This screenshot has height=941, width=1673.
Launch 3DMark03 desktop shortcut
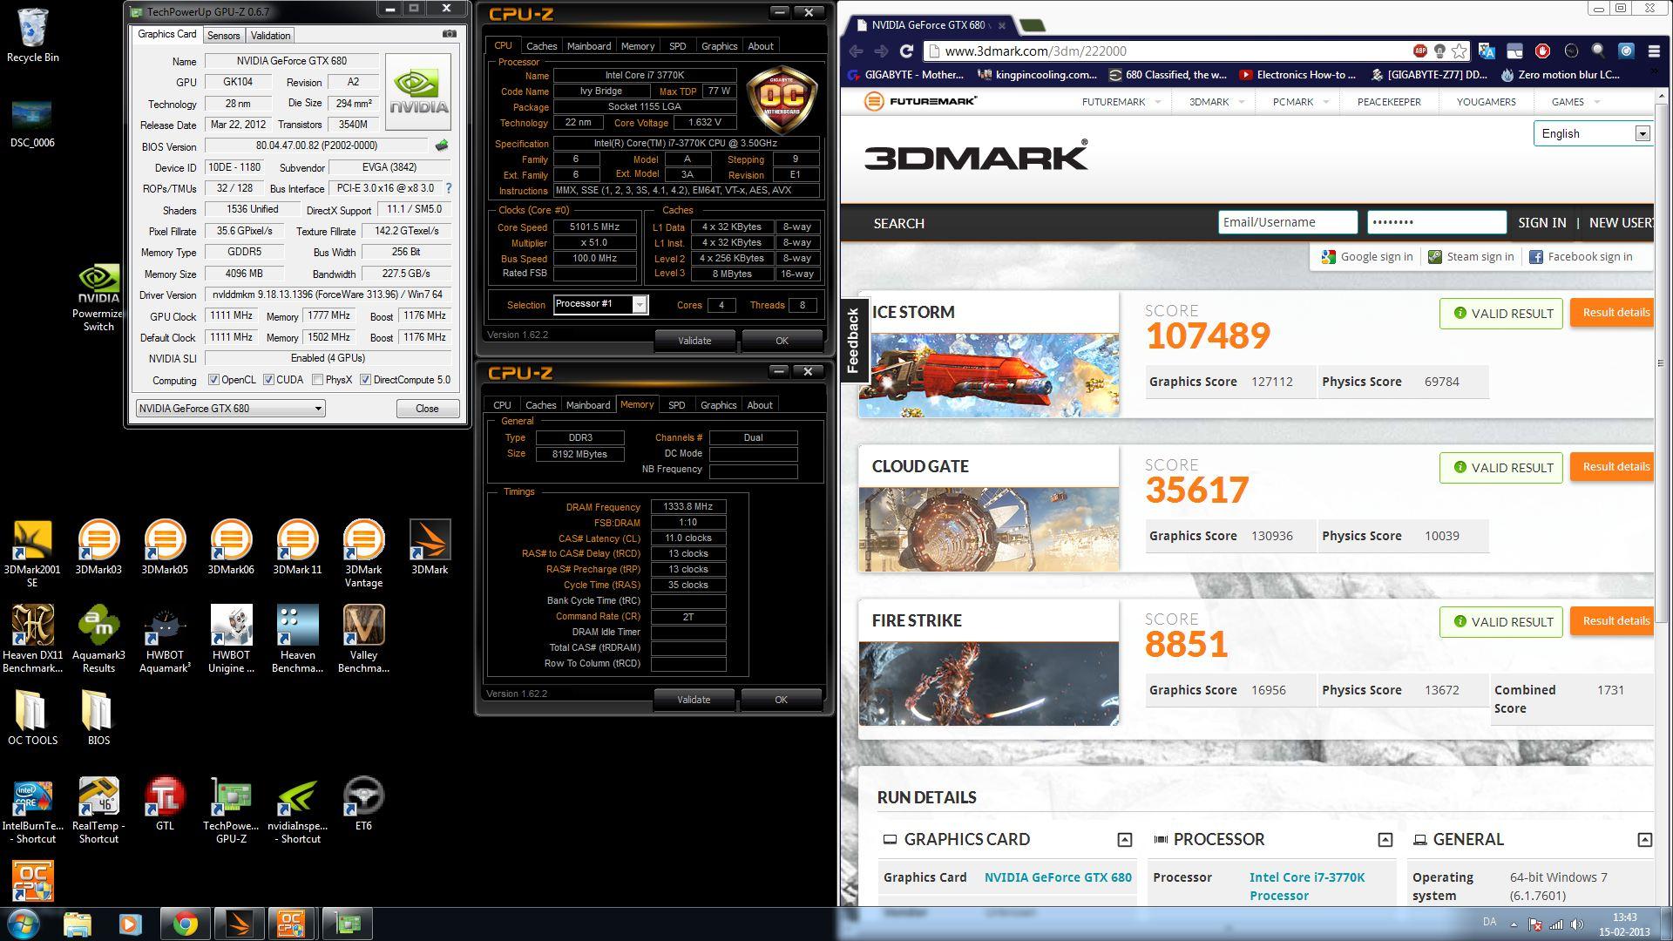pyautogui.click(x=98, y=548)
